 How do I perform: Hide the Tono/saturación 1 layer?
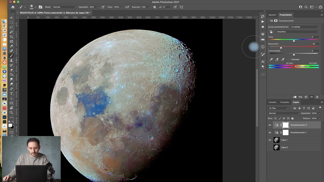pos(270,132)
